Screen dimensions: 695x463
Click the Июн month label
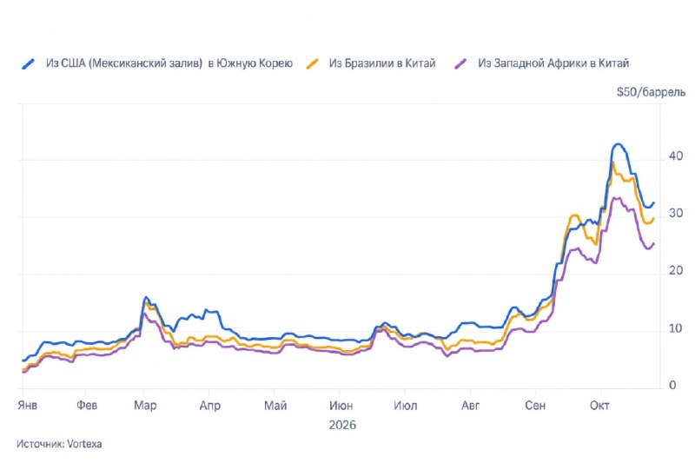tap(341, 406)
